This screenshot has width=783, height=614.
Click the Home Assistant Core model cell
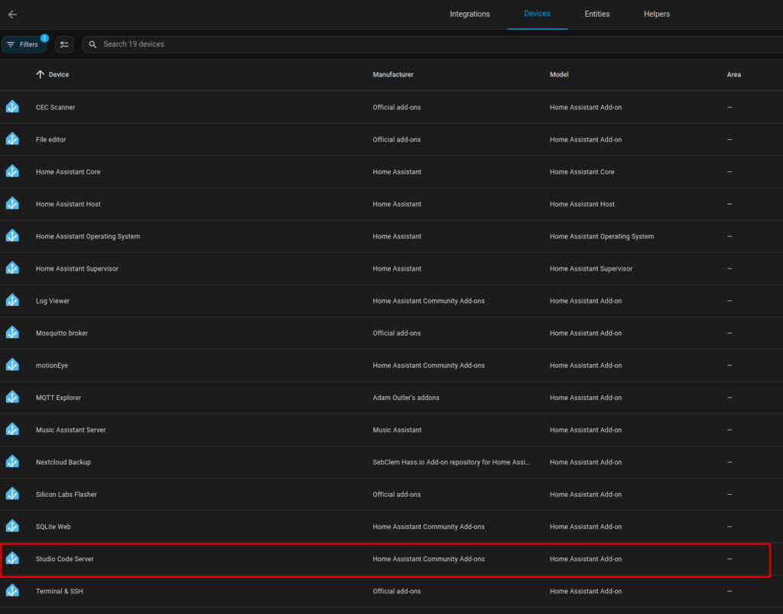[x=582, y=172]
